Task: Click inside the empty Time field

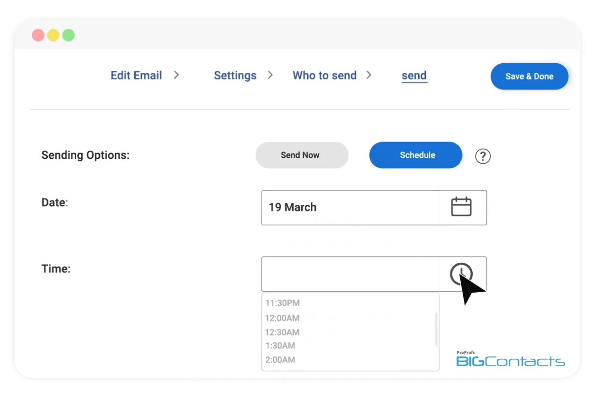Action: coord(350,274)
